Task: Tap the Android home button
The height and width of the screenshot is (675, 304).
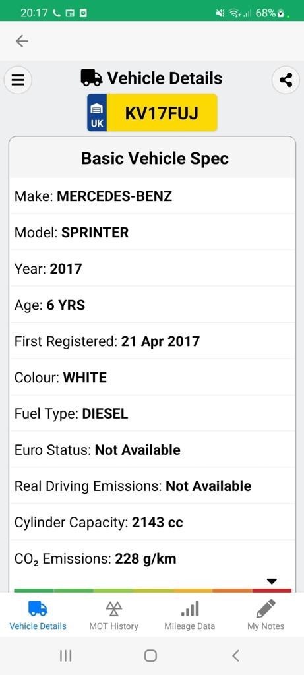Action: (150, 656)
